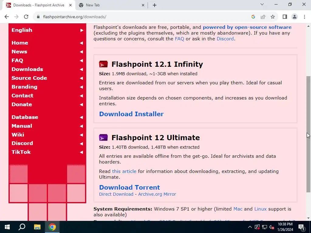The image size is (311, 233).
Task: Open 'powered by open-source software' link
Action: coord(247,27)
